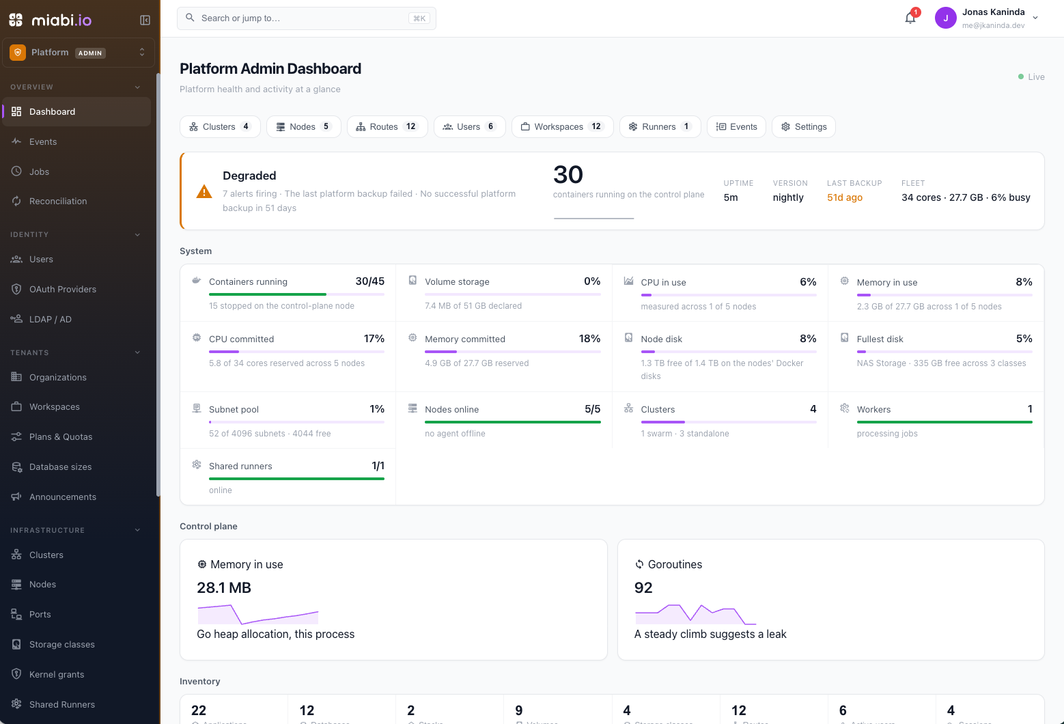Screen dimensions: 1064x724
Task: Open the Workspaces 12 tab
Action: (562, 126)
